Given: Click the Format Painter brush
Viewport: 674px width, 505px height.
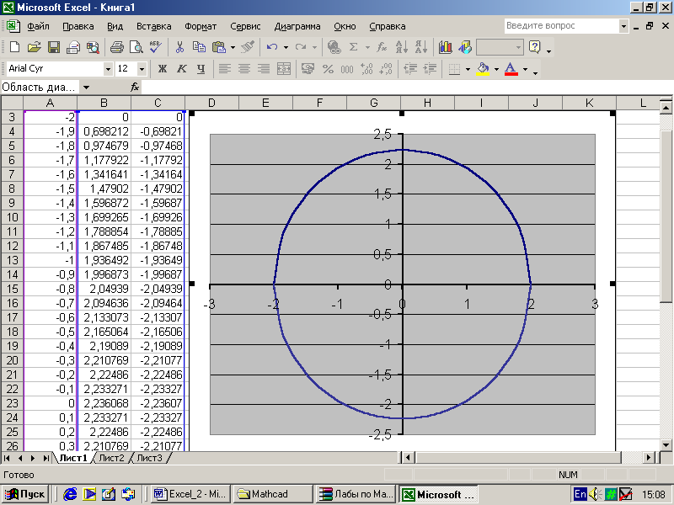Looking at the screenshot, I should 247,47.
